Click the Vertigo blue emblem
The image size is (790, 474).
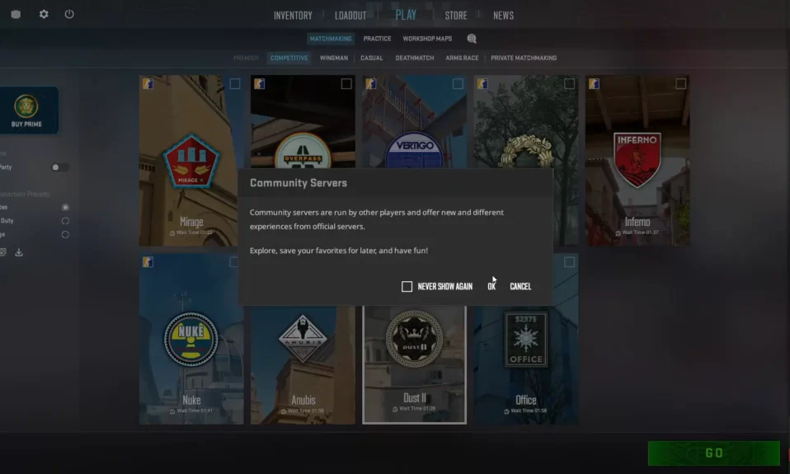coord(414,150)
